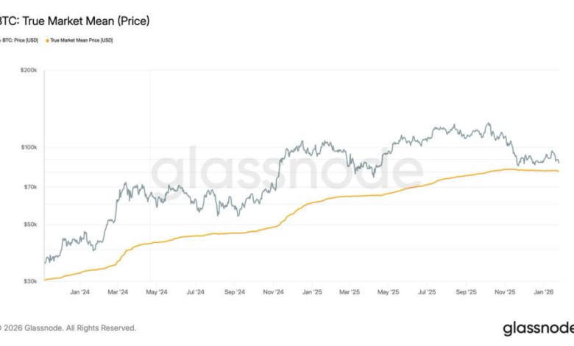Image resolution: width=574 pixels, height=346 pixels.
Task: Toggle the BTC: Price [USD] legend entry
Action: click(19, 40)
